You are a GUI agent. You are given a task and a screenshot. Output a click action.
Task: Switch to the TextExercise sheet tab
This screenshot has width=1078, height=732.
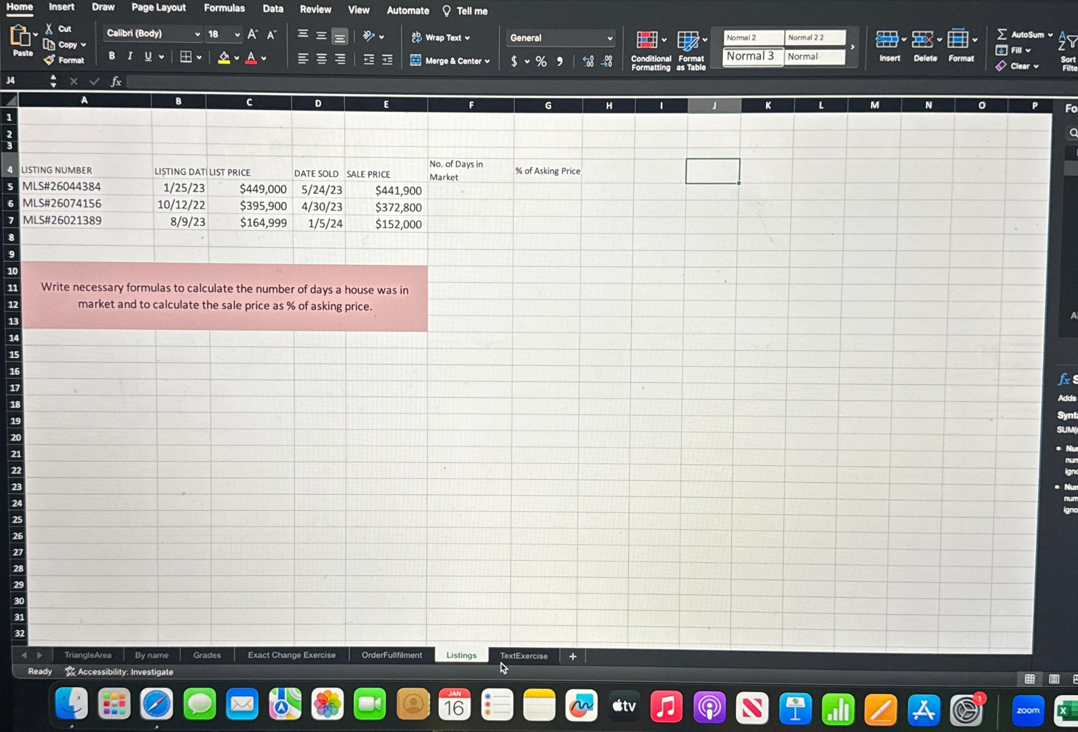[523, 656]
